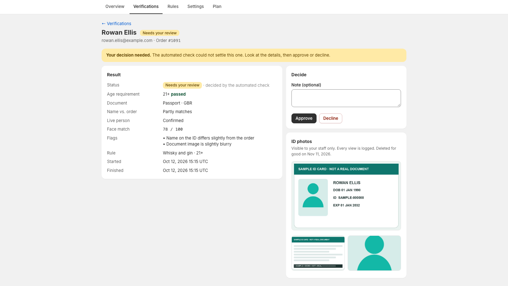Click the 'Passport · GBR' document value
508x286 pixels.
coord(177,103)
